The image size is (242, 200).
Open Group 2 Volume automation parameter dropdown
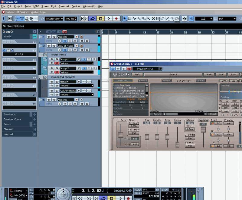(92, 72)
